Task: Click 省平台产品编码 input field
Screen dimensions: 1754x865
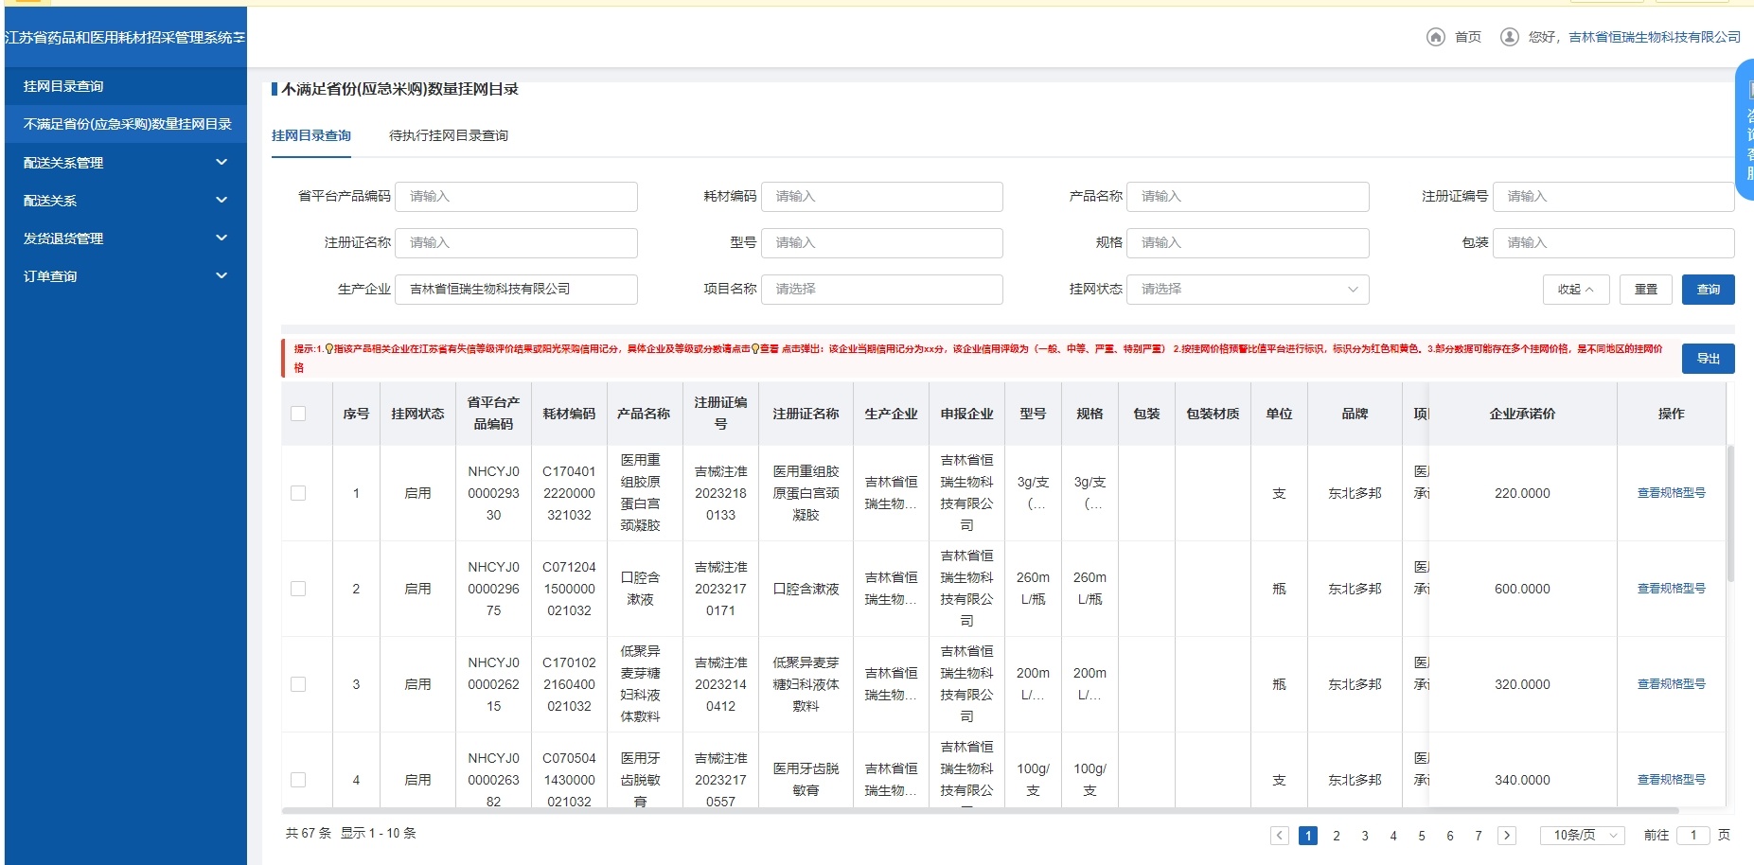Action: click(x=516, y=197)
